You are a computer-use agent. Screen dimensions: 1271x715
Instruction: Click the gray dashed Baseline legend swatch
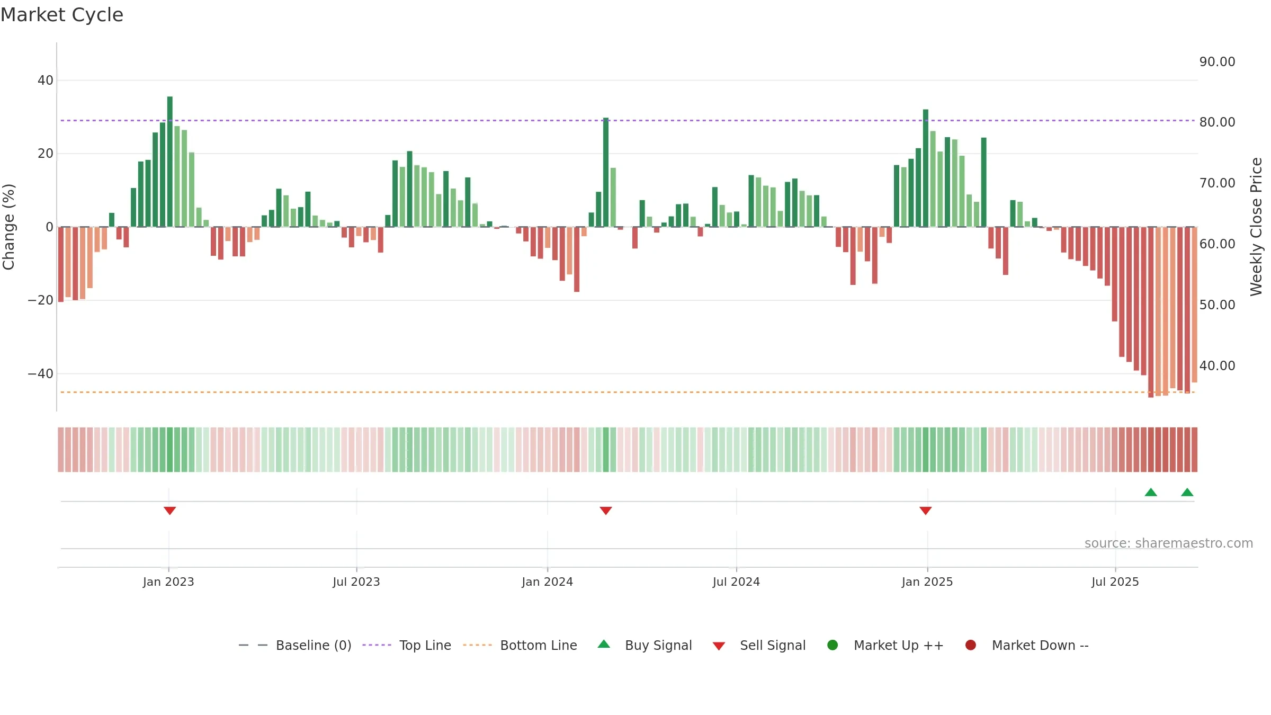[x=253, y=645]
